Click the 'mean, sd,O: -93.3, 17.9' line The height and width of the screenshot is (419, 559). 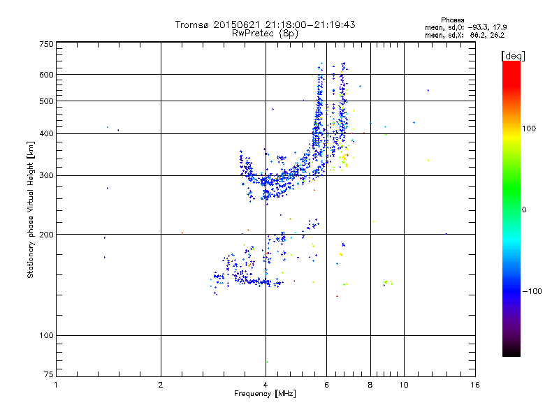click(465, 27)
